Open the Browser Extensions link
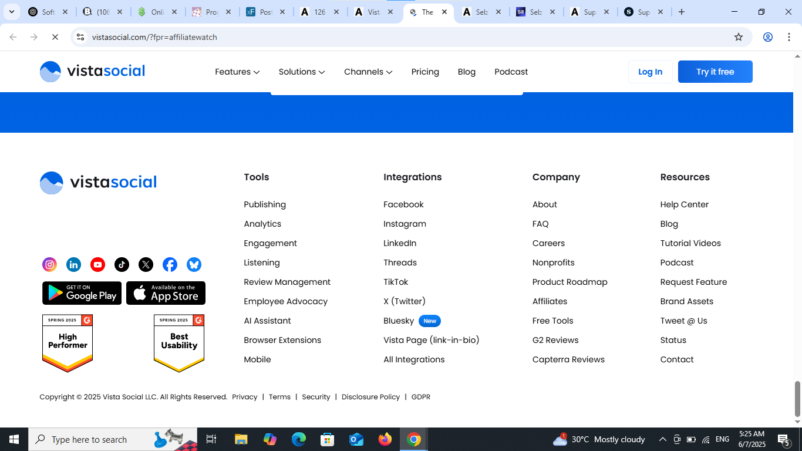This screenshot has width=802, height=451. (282, 340)
